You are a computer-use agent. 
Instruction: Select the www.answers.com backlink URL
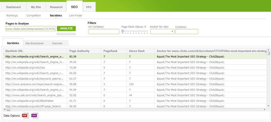tap(35, 84)
